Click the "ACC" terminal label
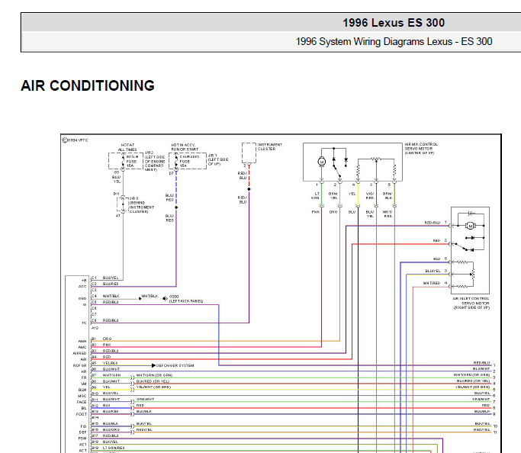This screenshot has width=521, height=453. coord(82,286)
